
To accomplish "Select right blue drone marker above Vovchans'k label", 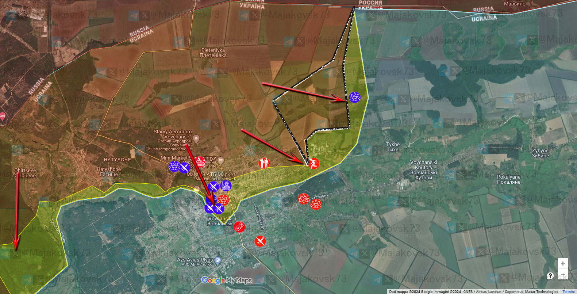I will pyautogui.click(x=219, y=209).
